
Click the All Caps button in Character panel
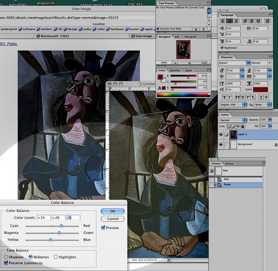point(237,97)
